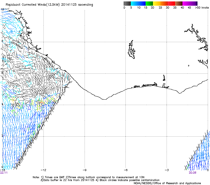Click the purple "22:11" pass time
Image resolution: width=210 pixels, height=185 pixels.
click(x=4, y=173)
